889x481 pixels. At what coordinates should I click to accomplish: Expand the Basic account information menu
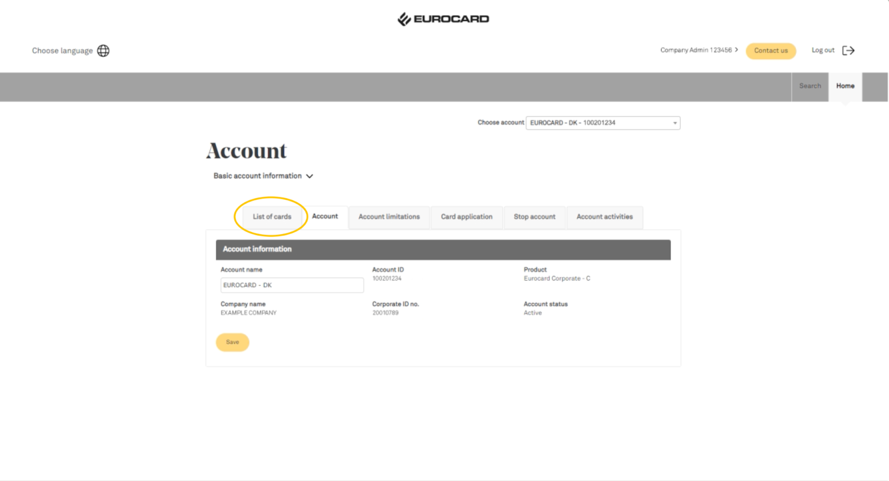pos(263,176)
